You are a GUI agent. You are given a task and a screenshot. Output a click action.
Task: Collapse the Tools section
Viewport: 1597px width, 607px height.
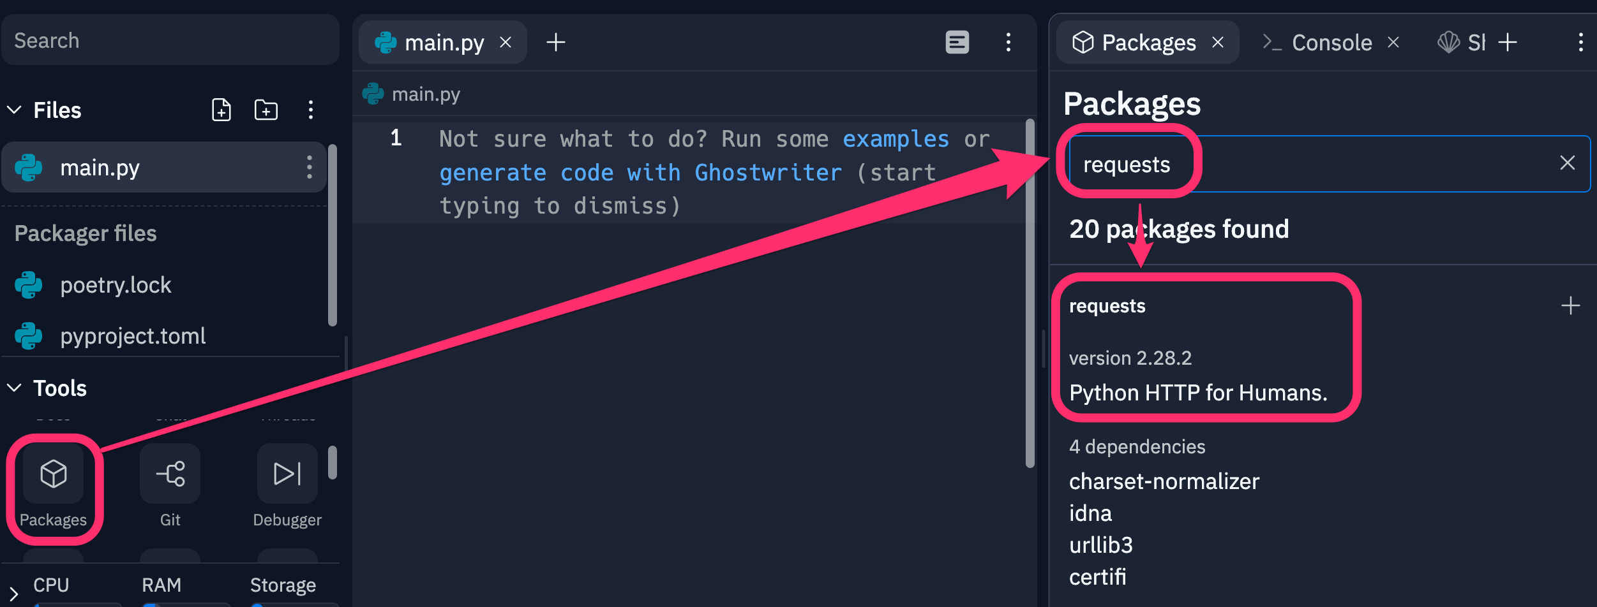click(x=15, y=388)
